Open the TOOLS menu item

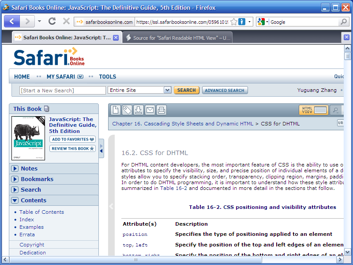pos(108,76)
